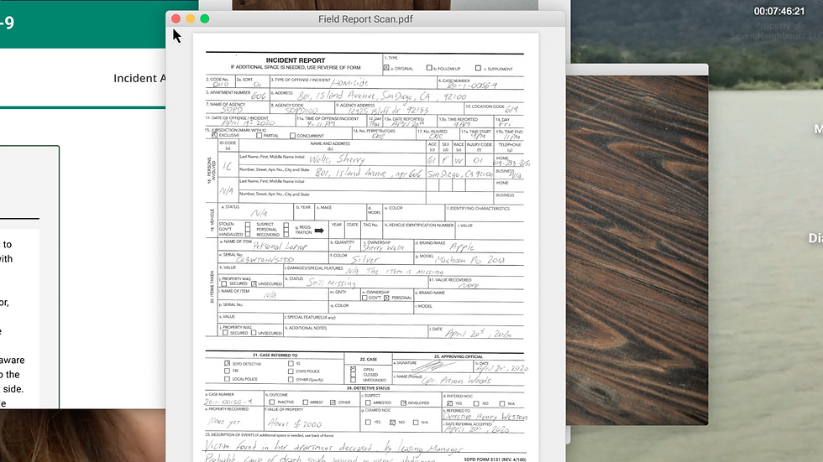Mark the DEVELOPED suspect checkbox
This screenshot has width=823, height=462.
click(404, 402)
